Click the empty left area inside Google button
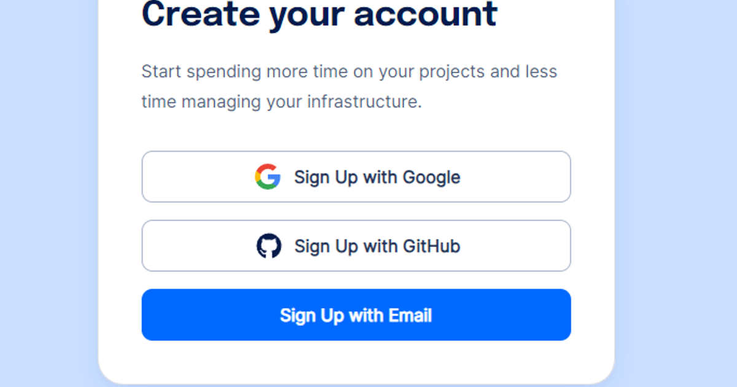 click(197, 177)
